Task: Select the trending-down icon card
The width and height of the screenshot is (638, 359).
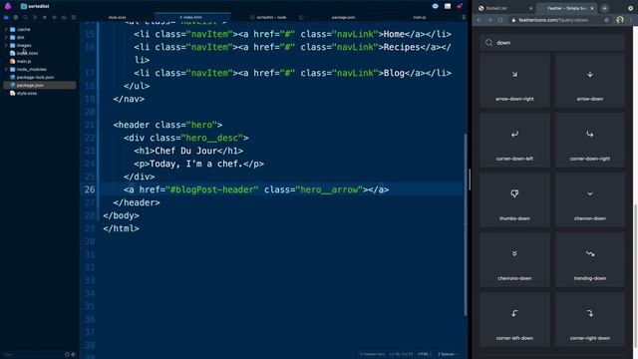Action: pos(589,260)
